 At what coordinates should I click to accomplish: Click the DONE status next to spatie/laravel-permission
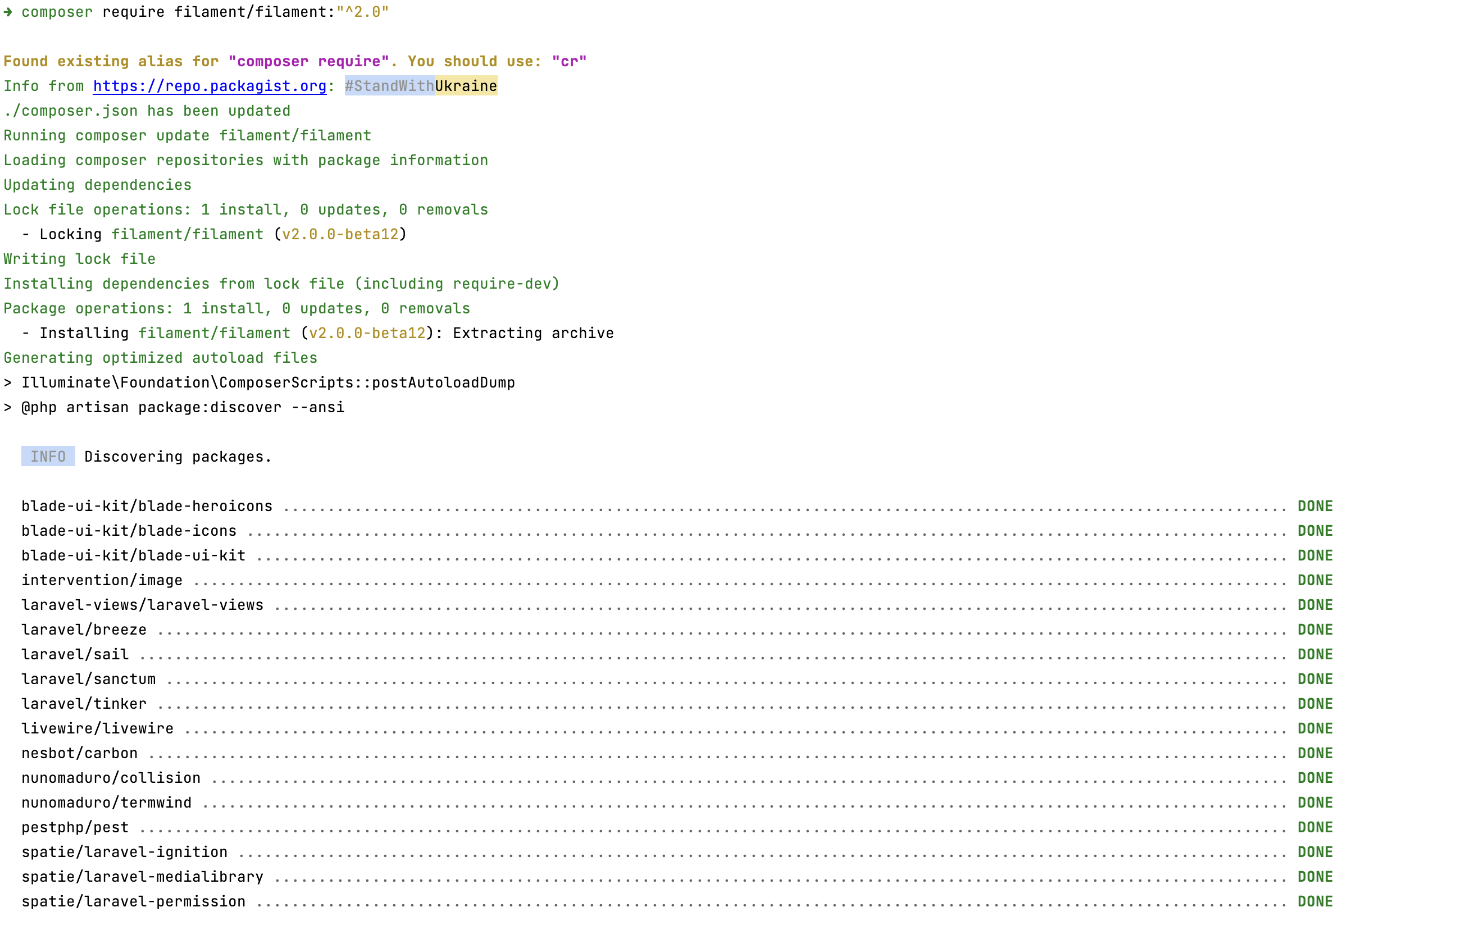point(1315,900)
